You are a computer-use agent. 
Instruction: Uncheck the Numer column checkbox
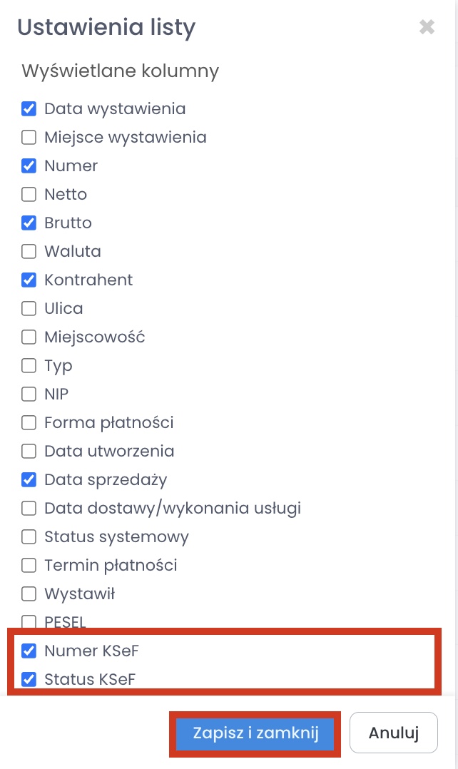(29, 166)
